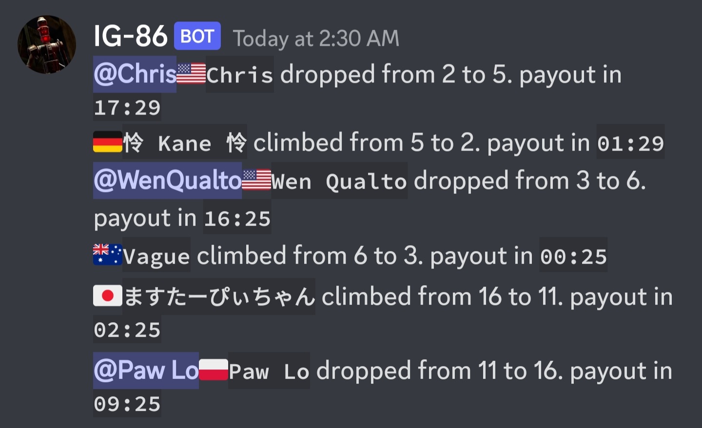Image resolution: width=702 pixels, height=428 pixels.
Task: Open the @Paw Lo mention
Action: pos(146,370)
